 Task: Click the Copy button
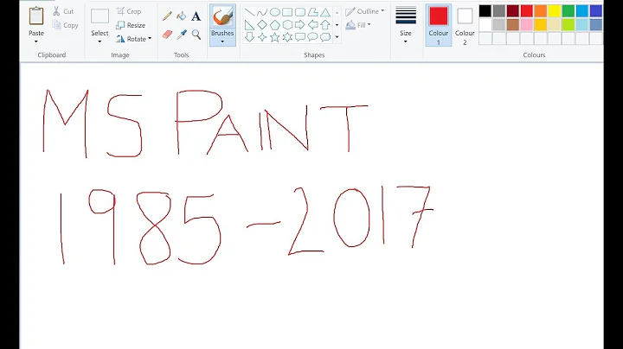pos(66,25)
